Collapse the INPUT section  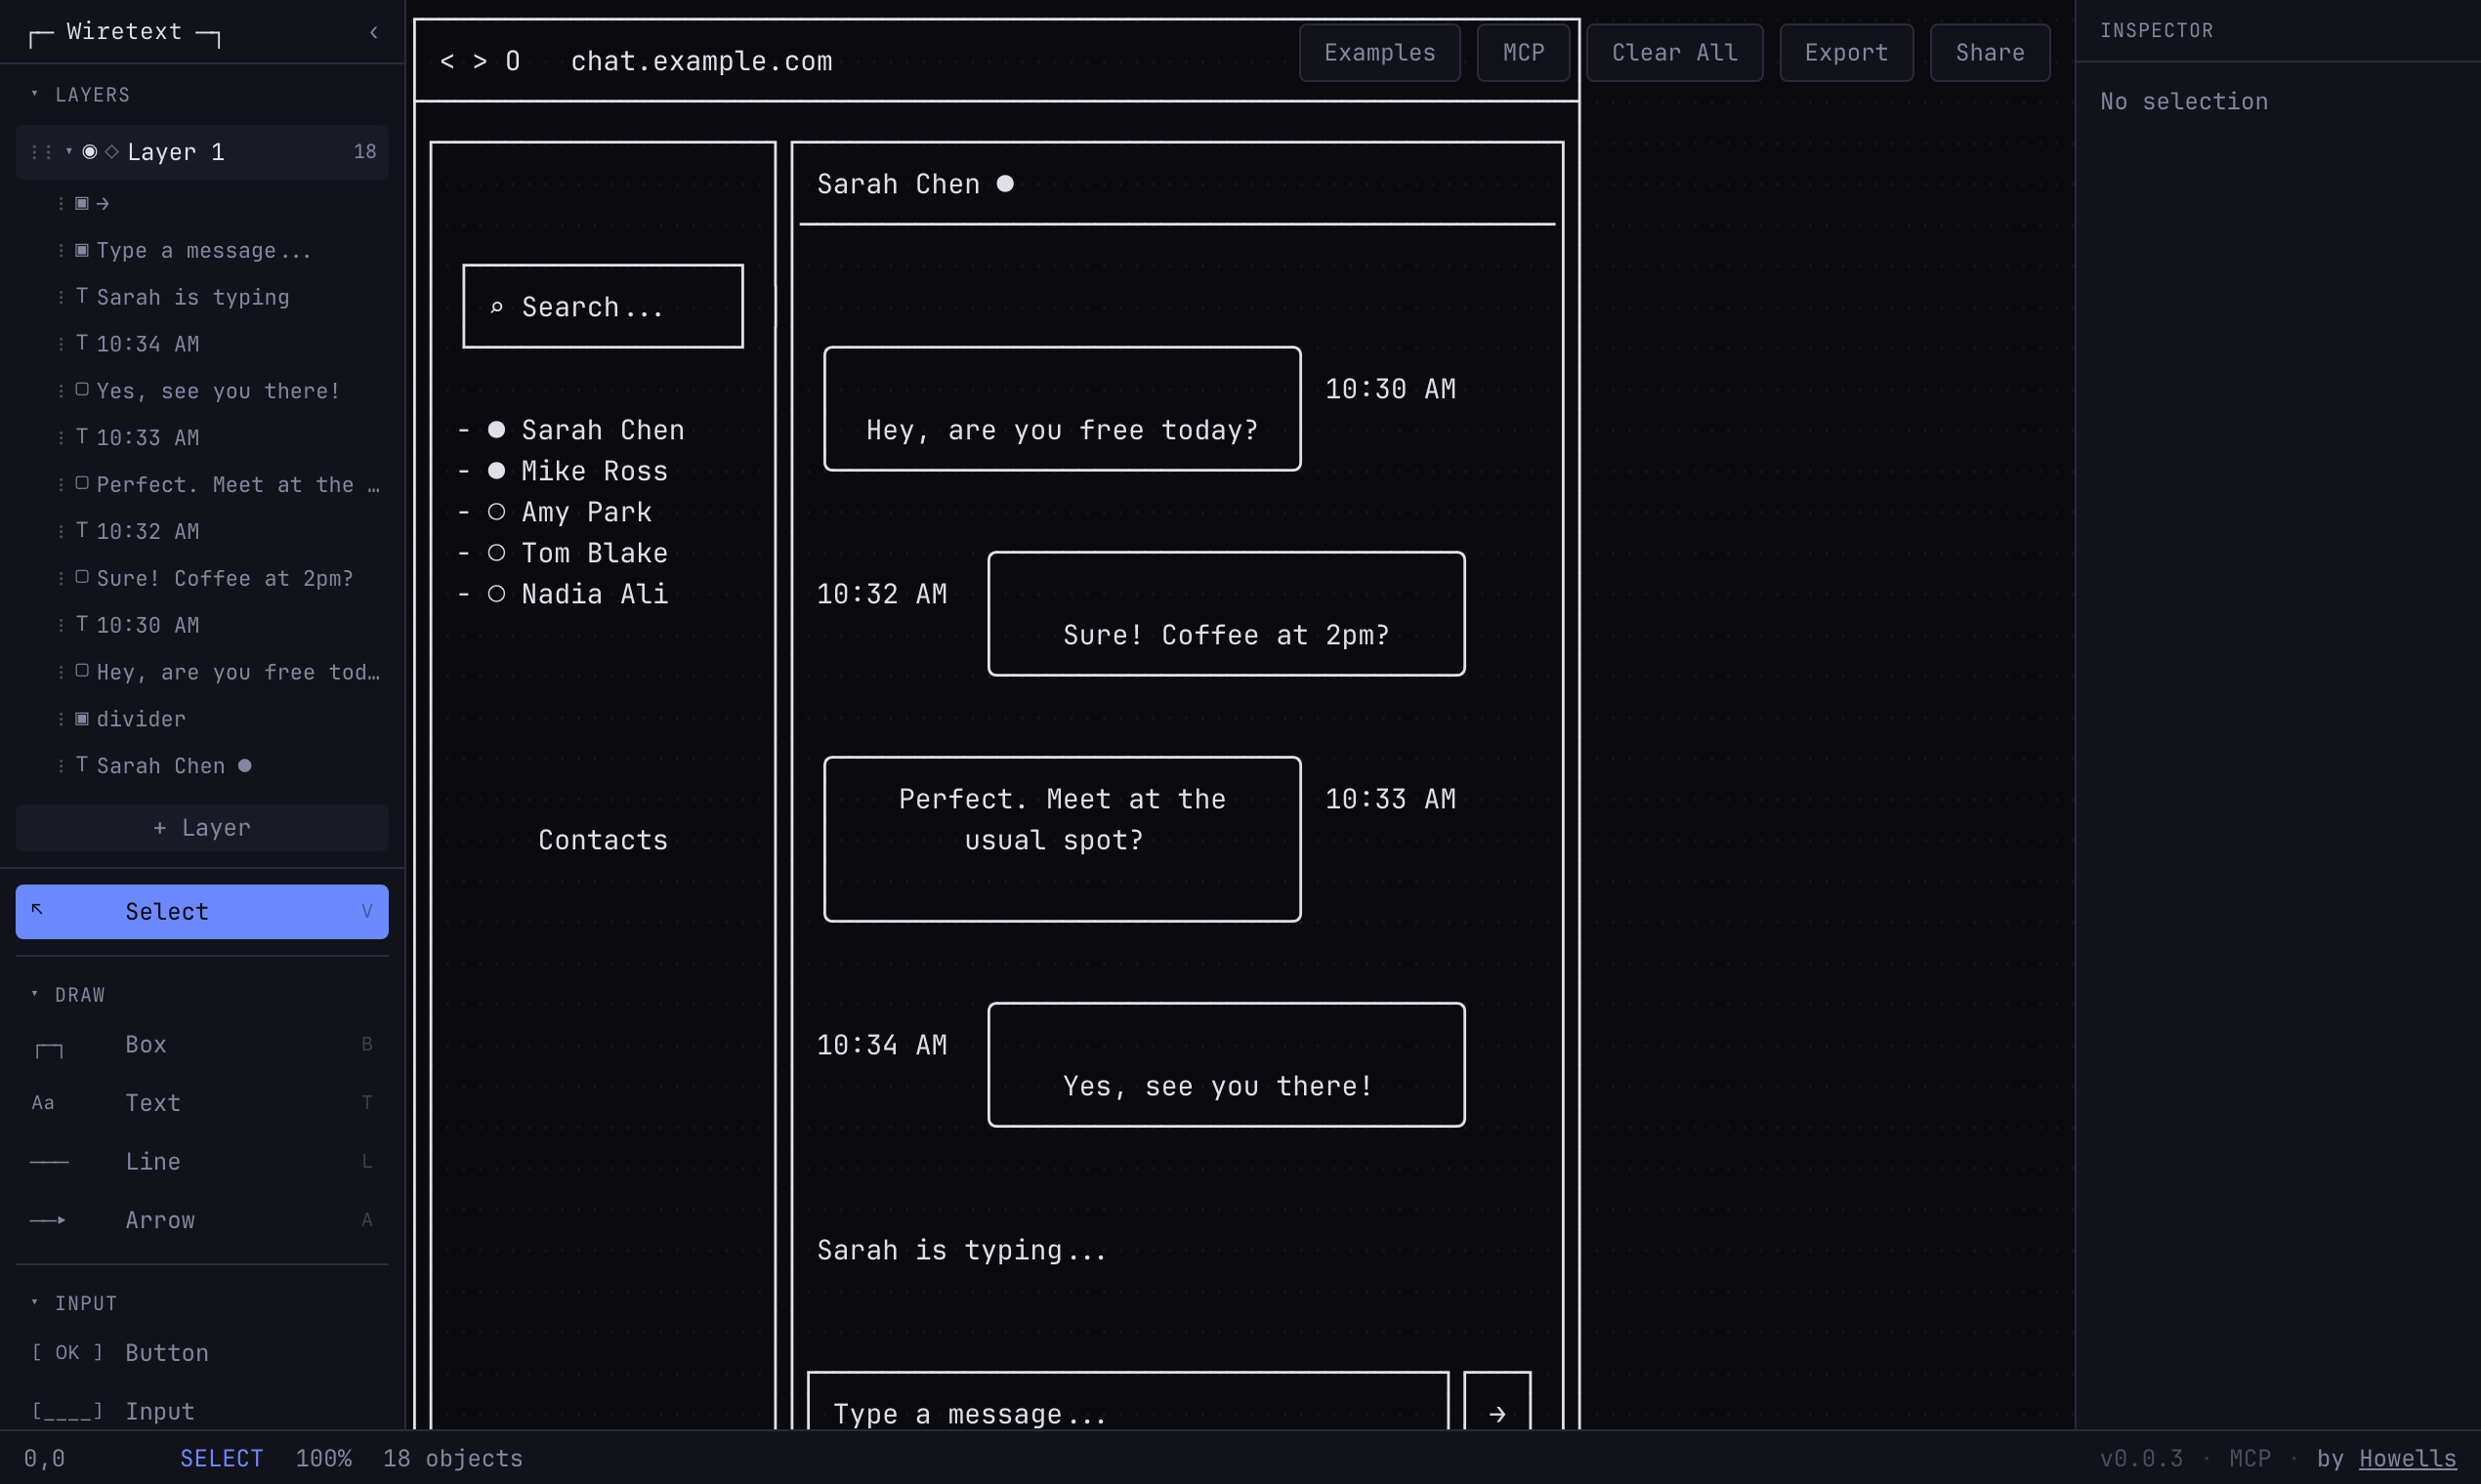point(34,1303)
